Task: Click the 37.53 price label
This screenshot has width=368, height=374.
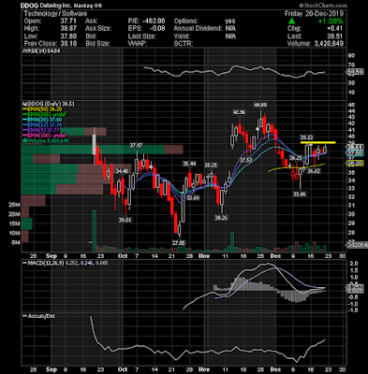Action: click(x=246, y=160)
